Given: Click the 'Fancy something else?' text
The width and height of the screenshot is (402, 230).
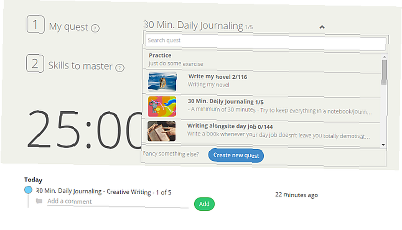Looking at the screenshot, I should (x=171, y=154).
